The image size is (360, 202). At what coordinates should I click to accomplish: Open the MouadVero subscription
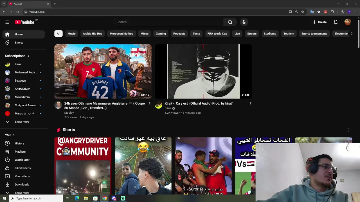[x=24, y=97]
